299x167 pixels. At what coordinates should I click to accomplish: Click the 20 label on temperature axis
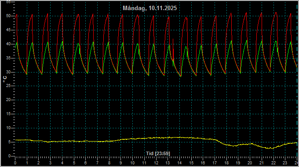[8, 100]
